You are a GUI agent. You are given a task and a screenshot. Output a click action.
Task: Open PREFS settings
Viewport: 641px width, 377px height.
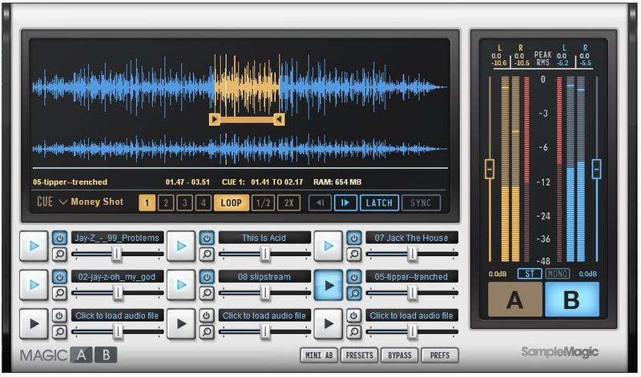point(440,355)
